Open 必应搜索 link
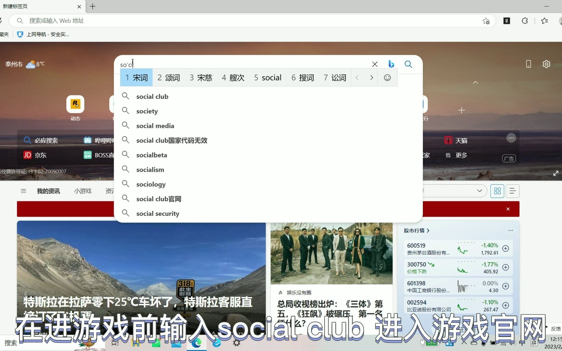 [41, 140]
